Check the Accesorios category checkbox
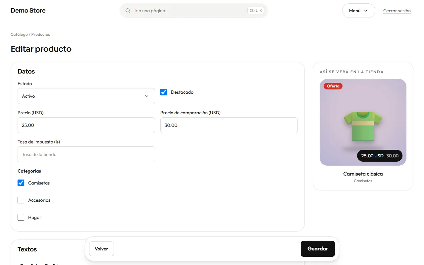424x265 pixels. point(21,200)
